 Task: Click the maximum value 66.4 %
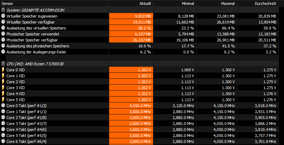click(229, 28)
